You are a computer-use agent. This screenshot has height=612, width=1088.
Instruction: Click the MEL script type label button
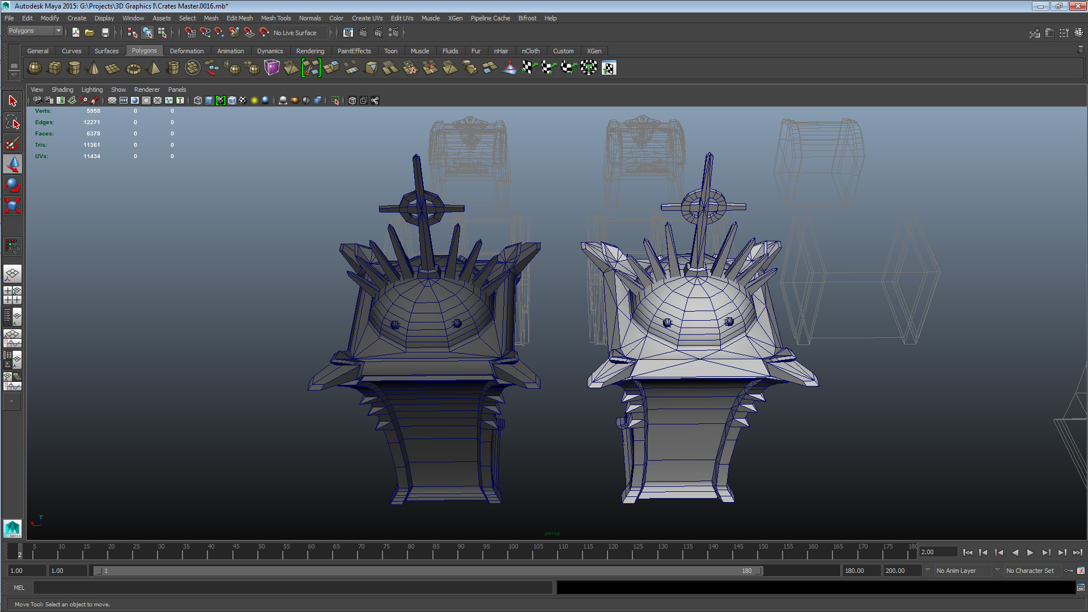(x=19, y=588)
